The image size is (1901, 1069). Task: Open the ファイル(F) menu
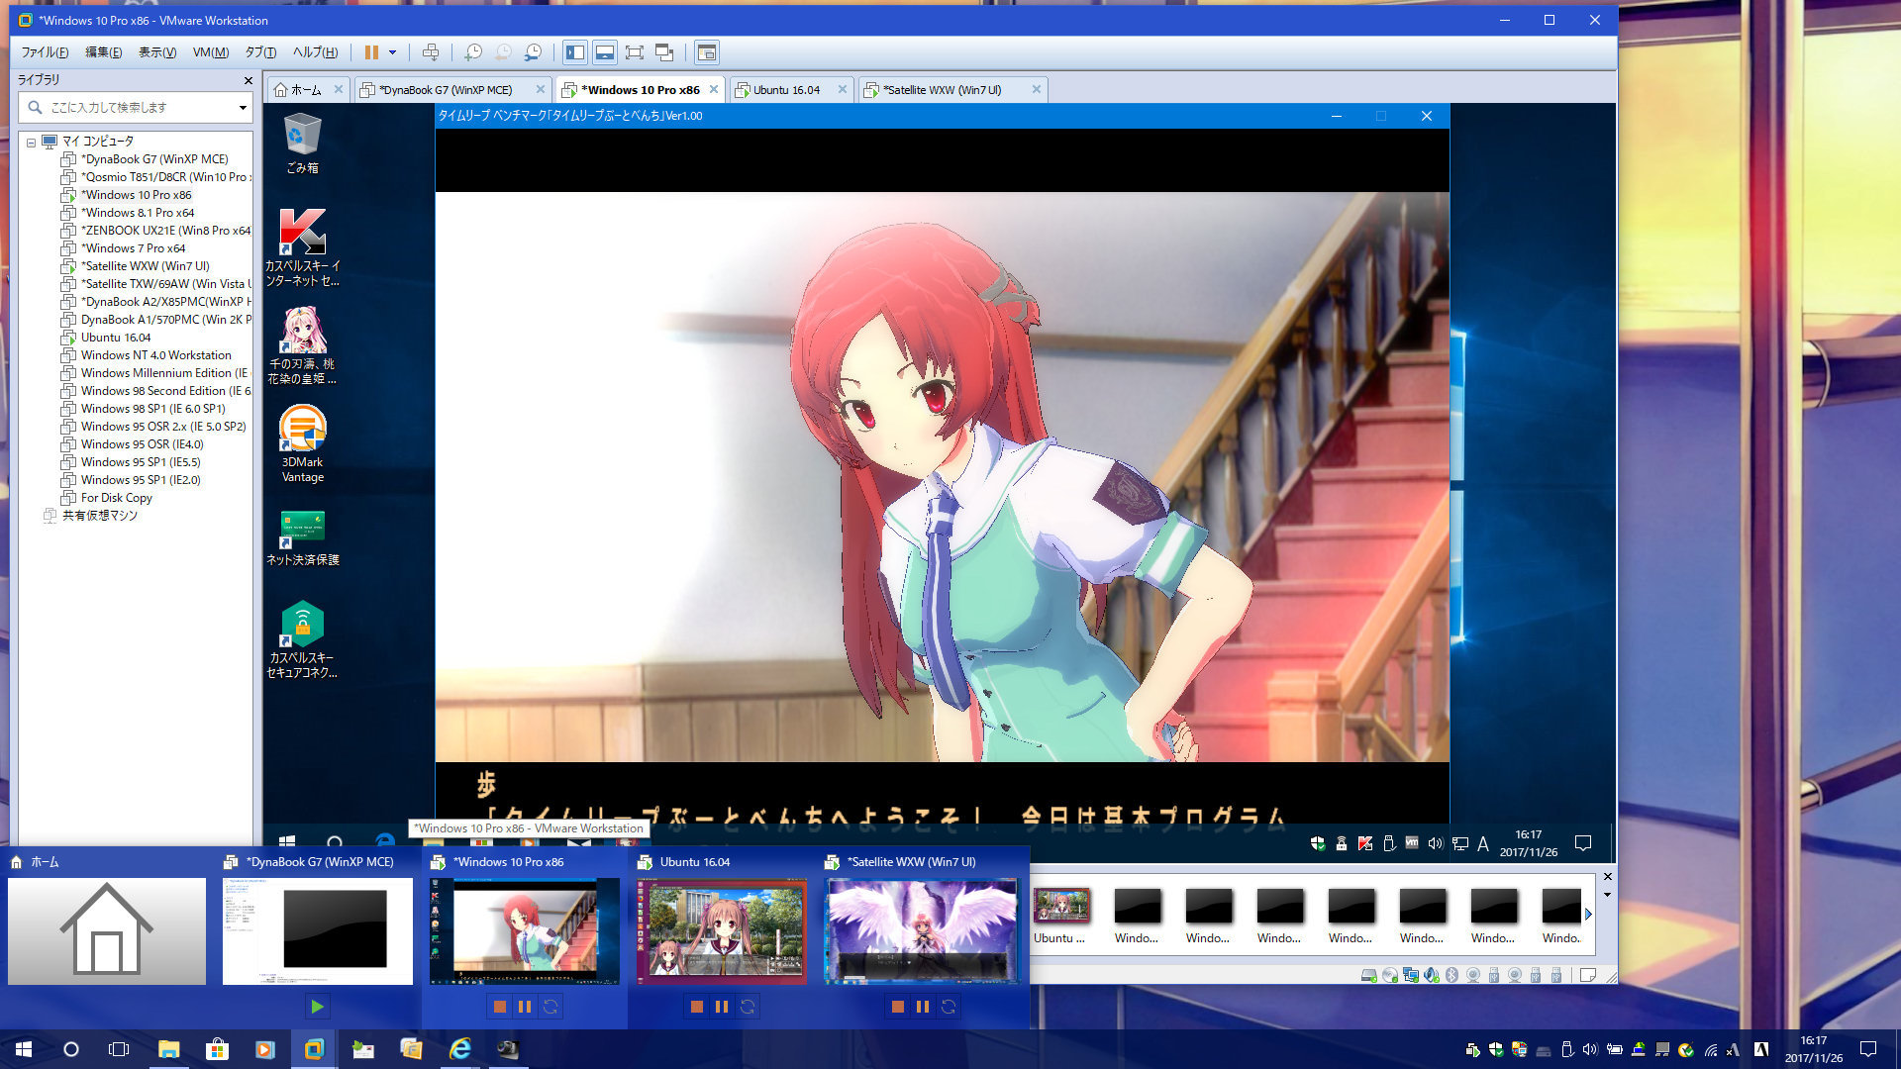(x=45, y=52)
